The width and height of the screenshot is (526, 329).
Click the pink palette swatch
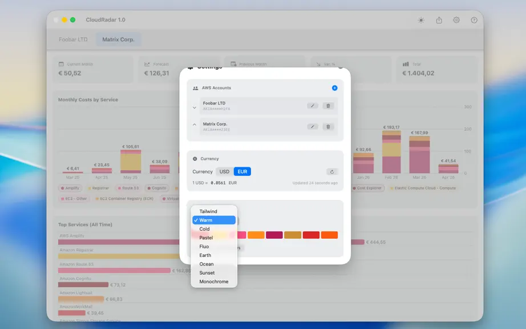coord(242,235)
